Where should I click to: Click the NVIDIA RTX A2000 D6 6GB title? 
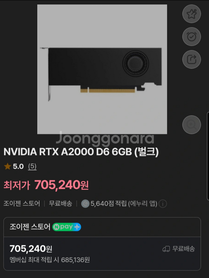(81, 152)
